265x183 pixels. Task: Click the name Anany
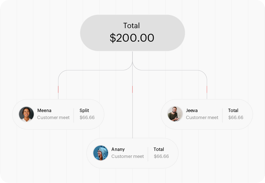pos(118,149)
